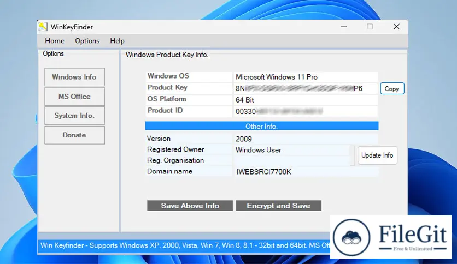
Task: Copy the product key
Action: click(392, 89)
